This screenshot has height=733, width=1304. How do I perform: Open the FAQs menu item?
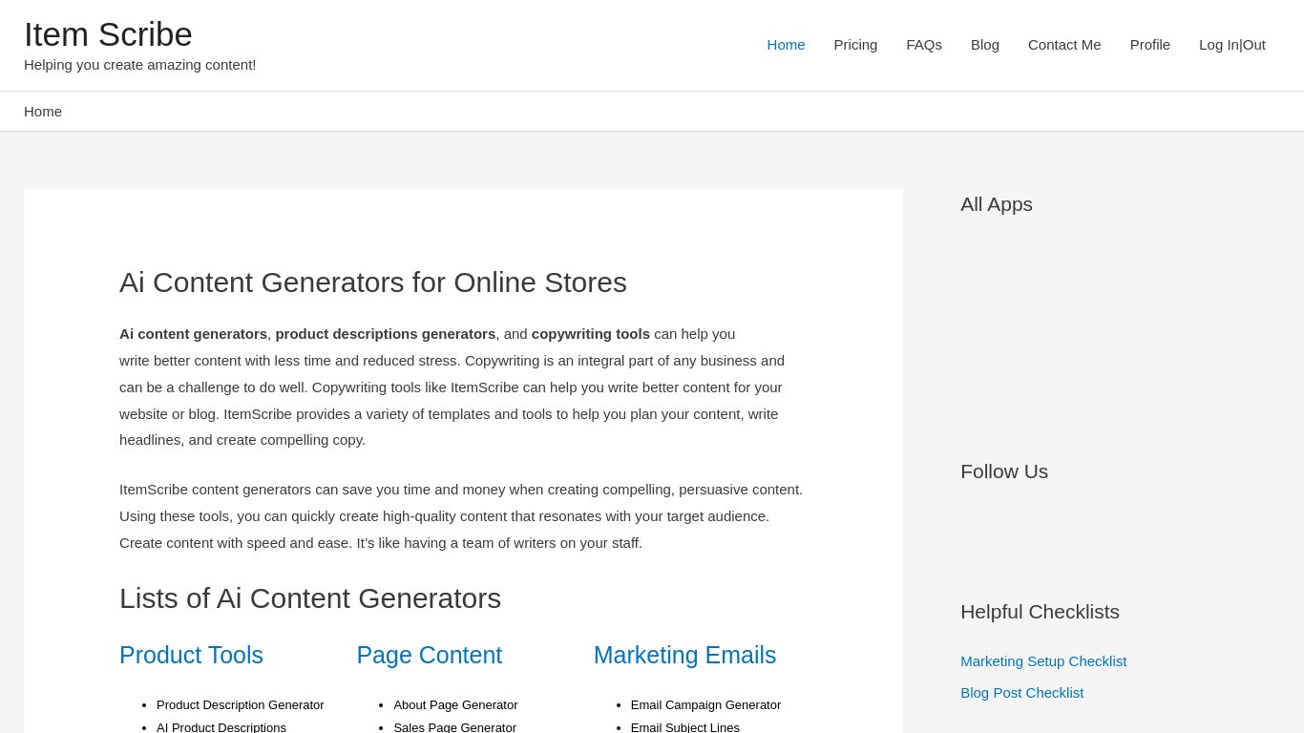(x=924, y=45)
